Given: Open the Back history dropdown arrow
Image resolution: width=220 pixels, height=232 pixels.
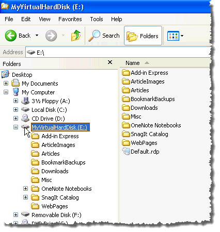Looking at the screenshot, I should point(37,36).
